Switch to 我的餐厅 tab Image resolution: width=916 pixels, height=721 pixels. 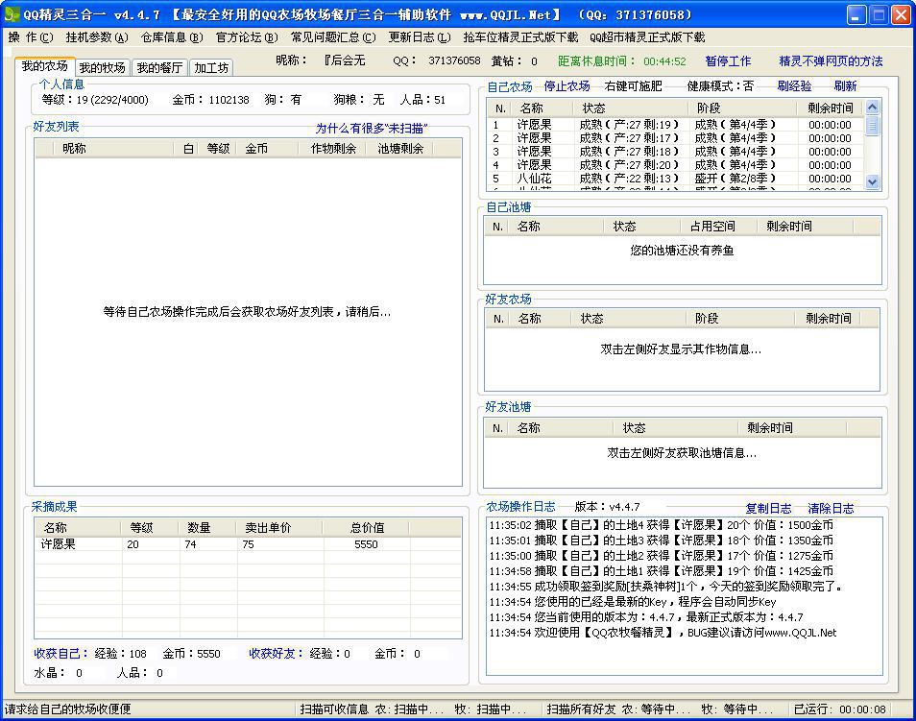[x=158, y=68]
